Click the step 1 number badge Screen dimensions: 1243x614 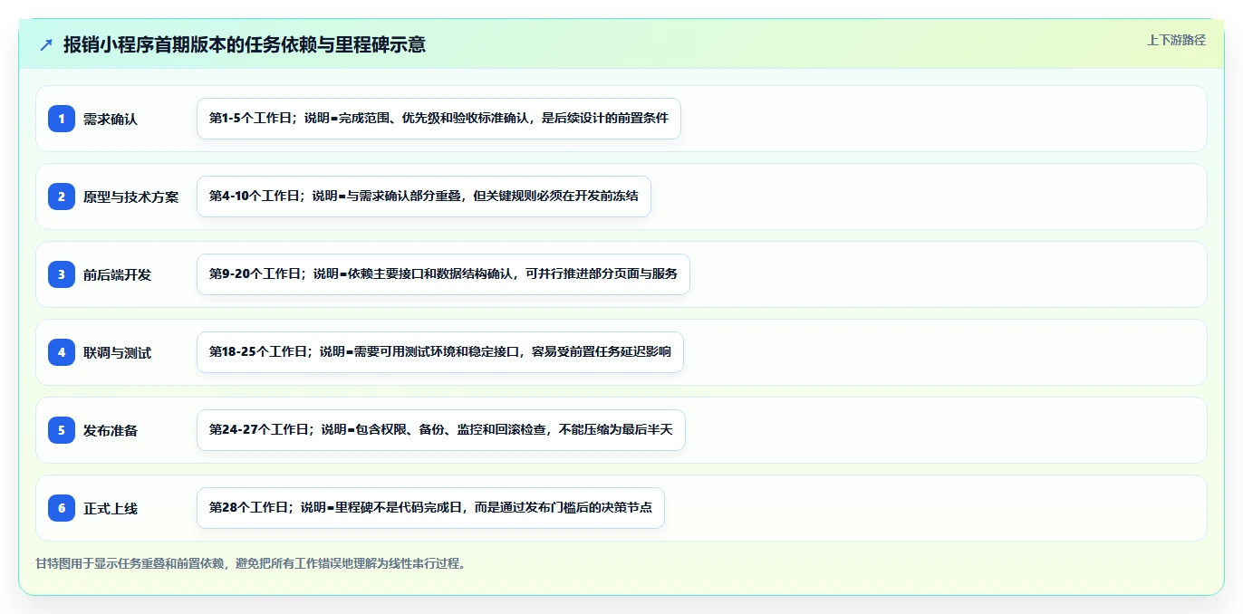coord(62,118)
